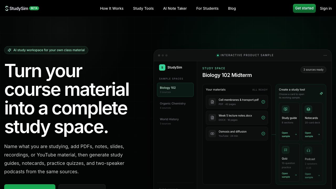The width and height of the screenshot is (336, 189).
Task: Click the arrow next to Podcast Open sample
Action: click(x=319, y=176)
